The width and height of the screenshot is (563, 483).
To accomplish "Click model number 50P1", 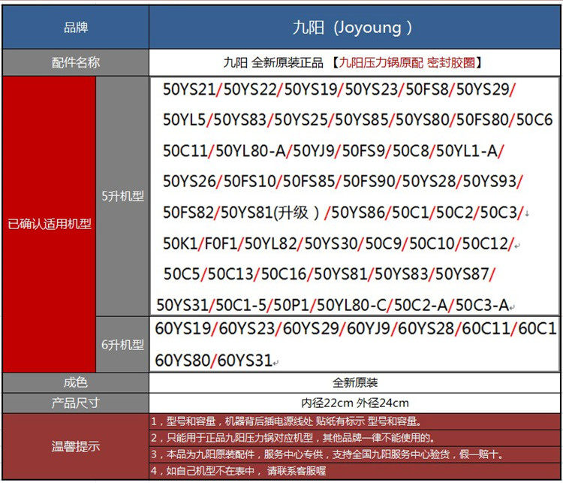I will (x=291, y=305).
